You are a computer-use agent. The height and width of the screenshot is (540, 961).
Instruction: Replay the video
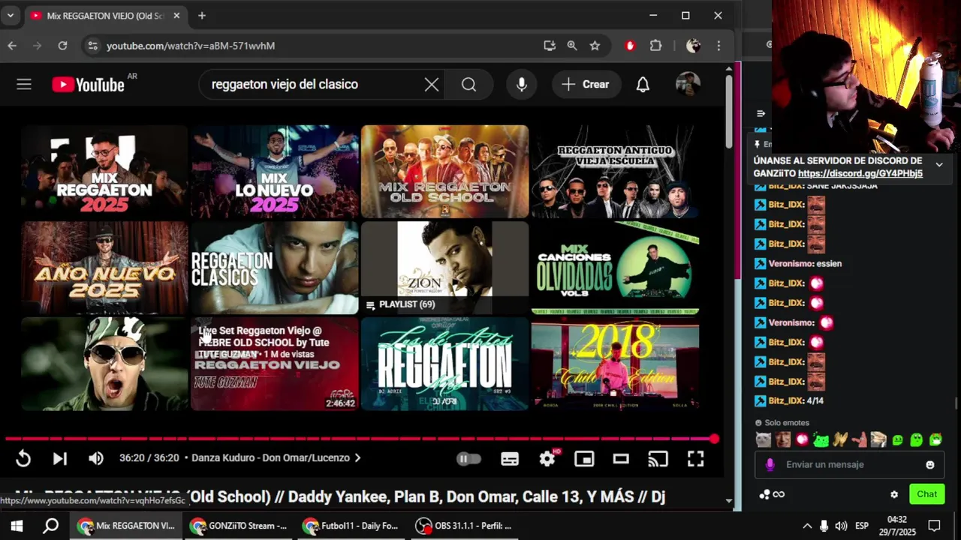click(23, 458)
